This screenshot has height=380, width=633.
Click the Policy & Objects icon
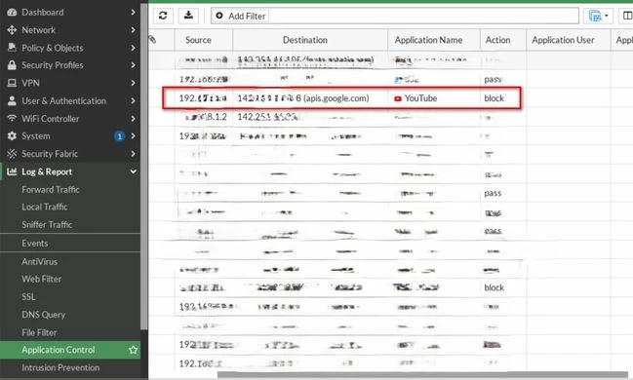click(x=12, y=48)
